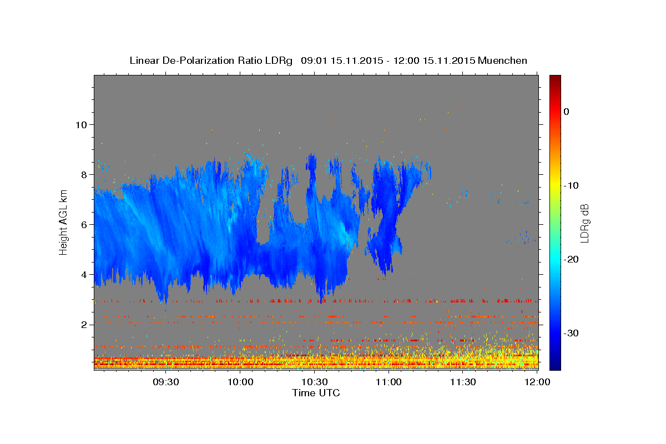Click the 10:30 time tick label
The width and height of the screenshot is (666, 444).
(315, 382)
